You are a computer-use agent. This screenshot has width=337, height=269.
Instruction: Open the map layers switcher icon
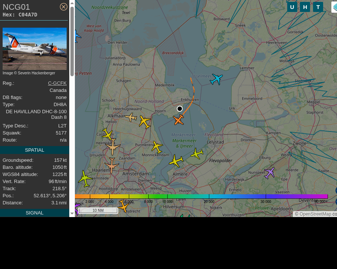pos(334,7)
